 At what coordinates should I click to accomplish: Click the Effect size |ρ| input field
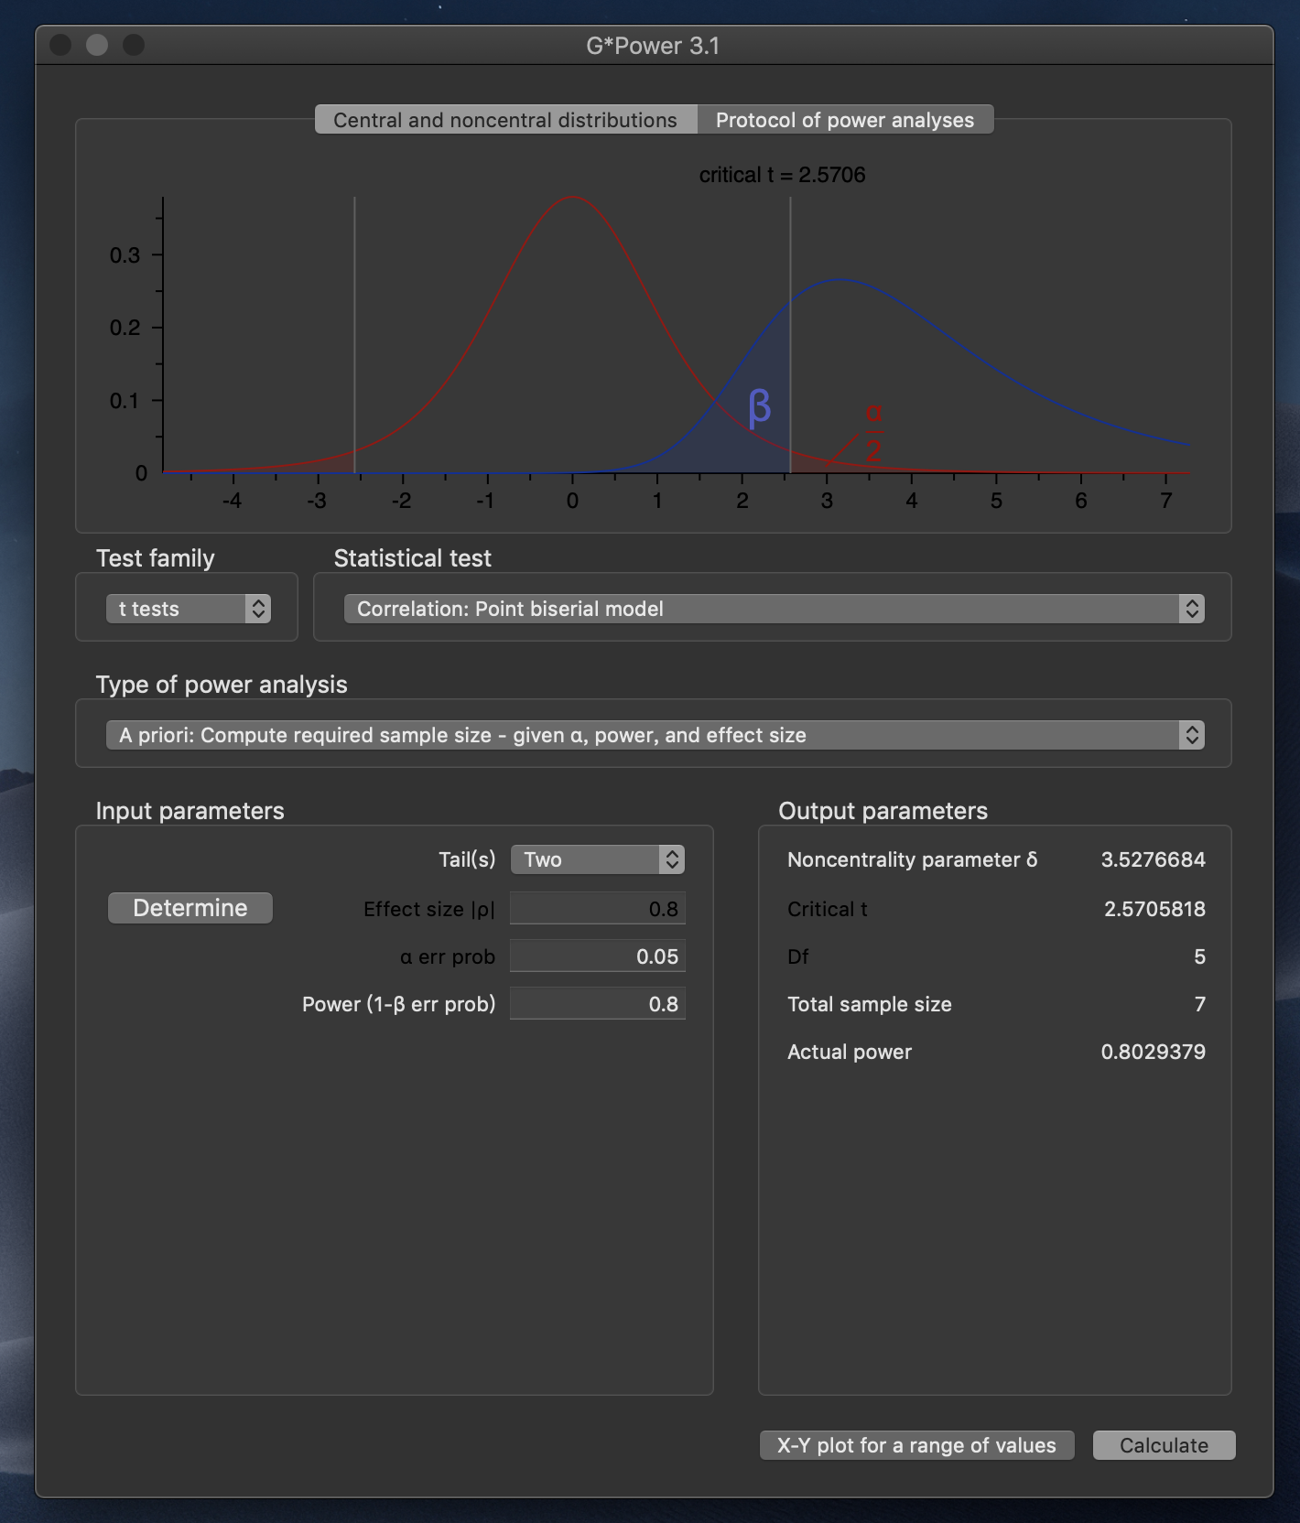click(x=598, y=909)
